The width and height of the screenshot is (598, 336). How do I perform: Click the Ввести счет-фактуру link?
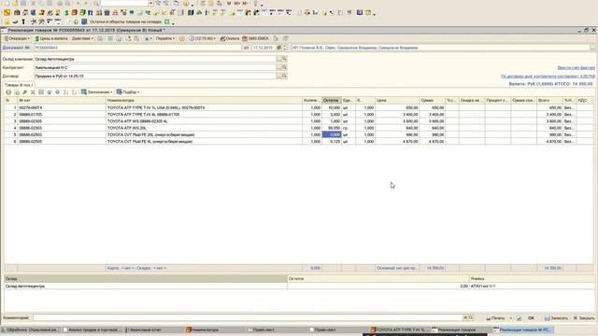[576, 67]
